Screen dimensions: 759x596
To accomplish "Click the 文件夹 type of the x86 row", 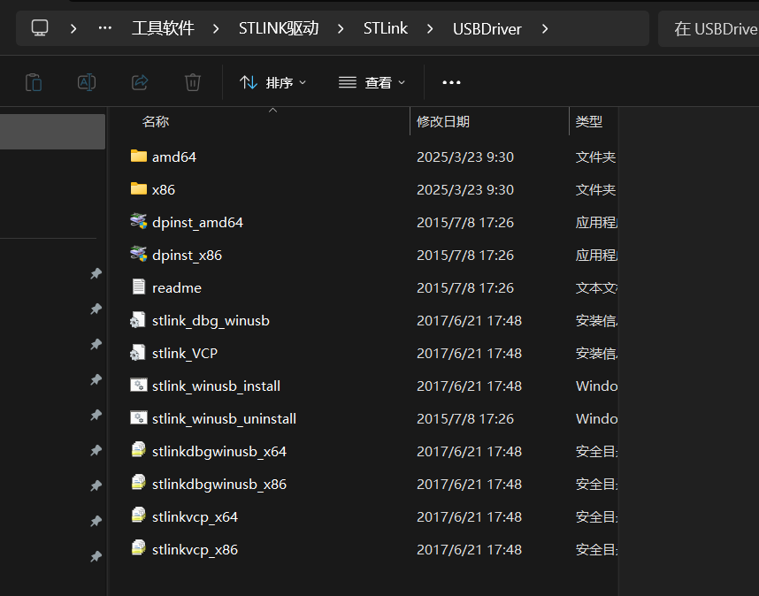I will [x=595, y=189].
